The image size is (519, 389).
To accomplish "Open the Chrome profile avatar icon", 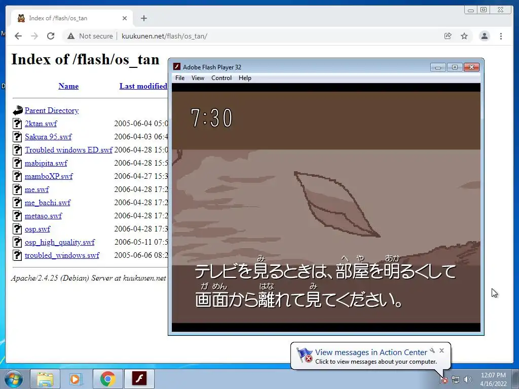I will (484, 36).
